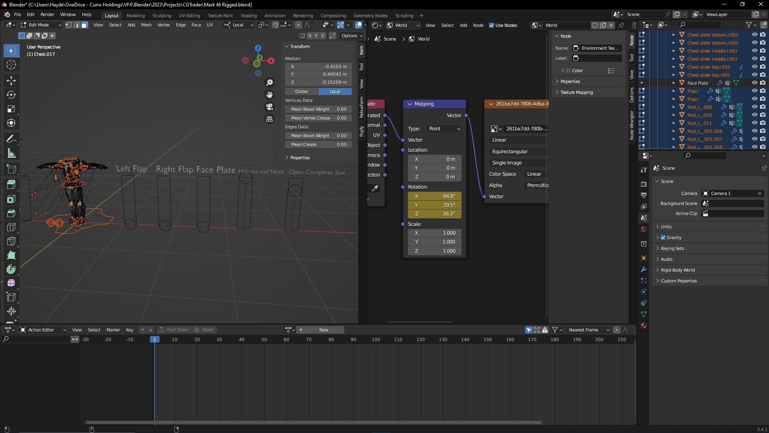
Task: Open the Render menu
Action: tap(47, 14)
